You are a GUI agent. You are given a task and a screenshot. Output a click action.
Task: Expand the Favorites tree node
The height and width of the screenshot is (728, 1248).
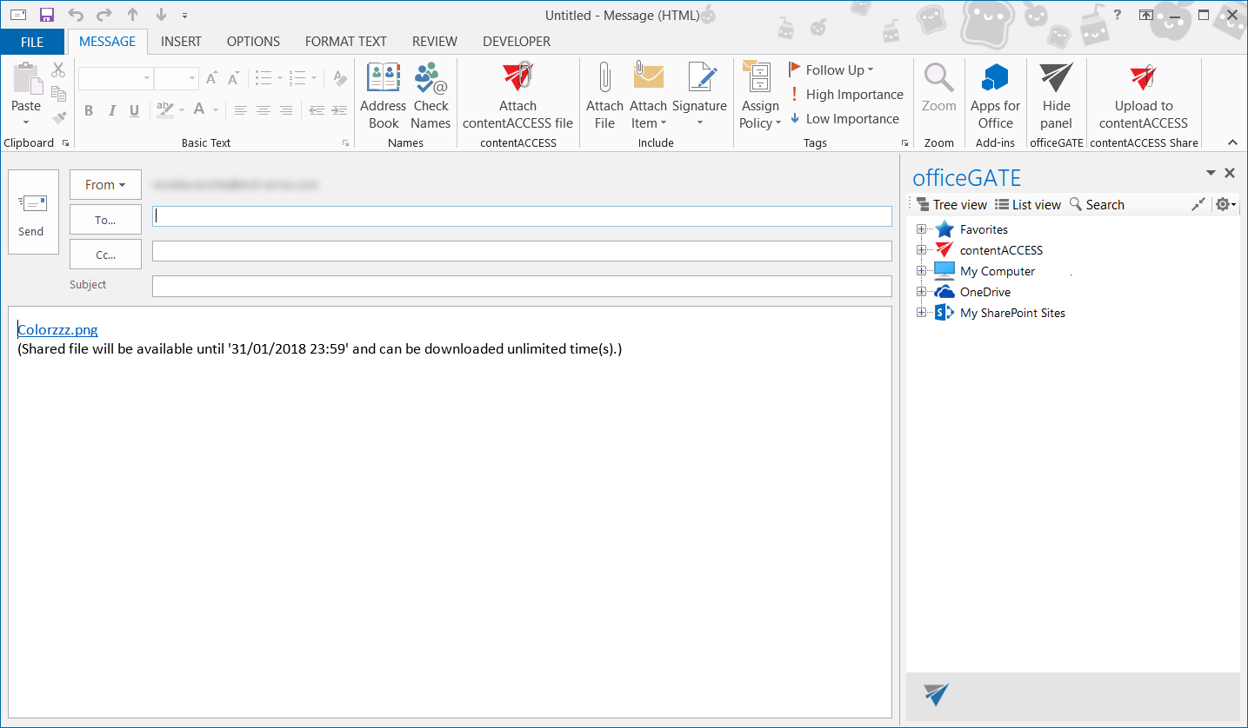tap(921, 229)
